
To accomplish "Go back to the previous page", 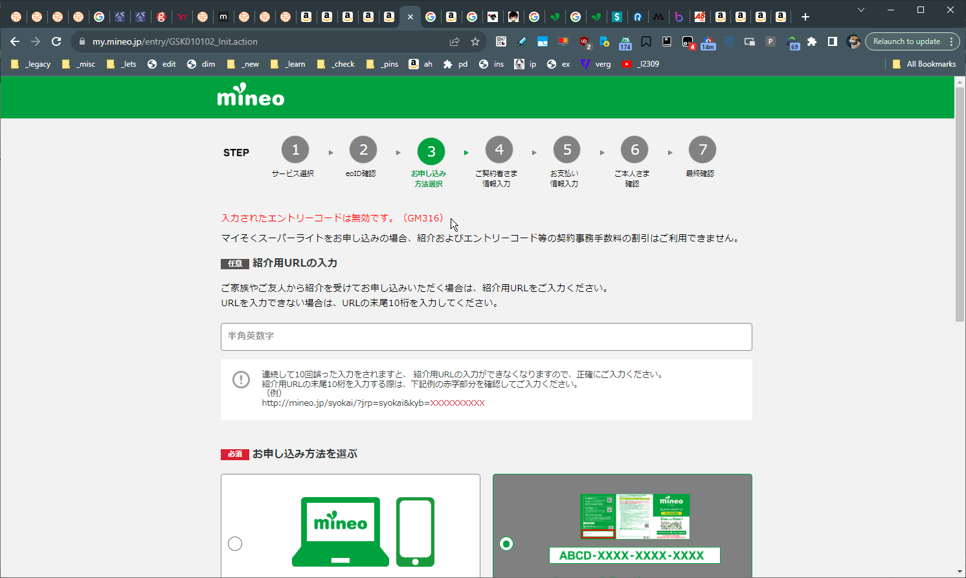I will click(15, 41).
